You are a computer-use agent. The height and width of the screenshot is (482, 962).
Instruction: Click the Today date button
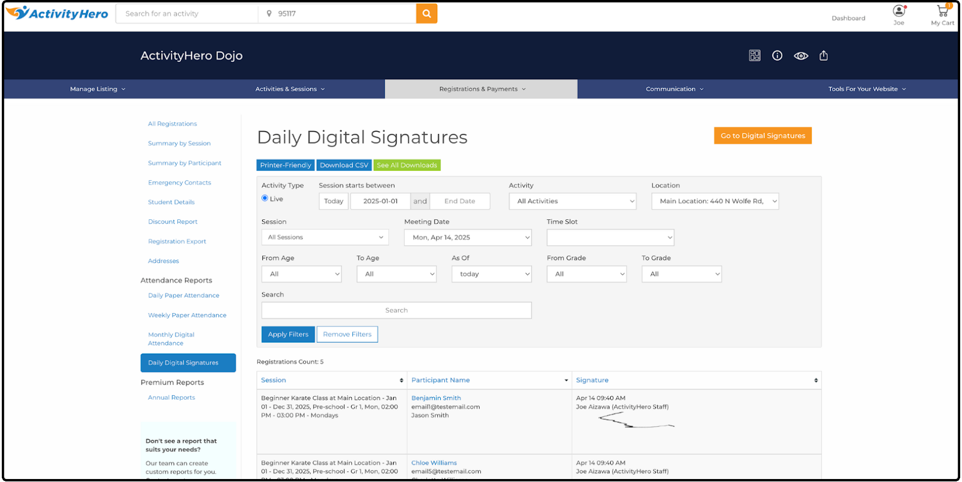click(x=334, y=201)
